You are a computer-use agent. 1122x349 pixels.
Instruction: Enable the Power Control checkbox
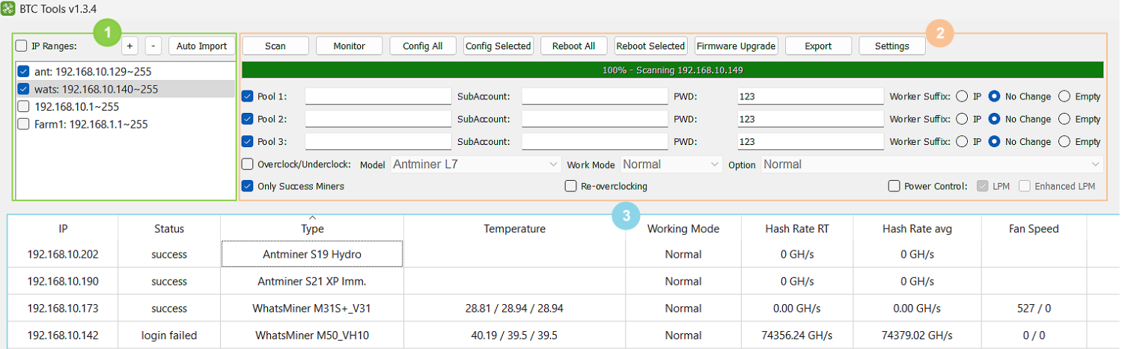894,186
